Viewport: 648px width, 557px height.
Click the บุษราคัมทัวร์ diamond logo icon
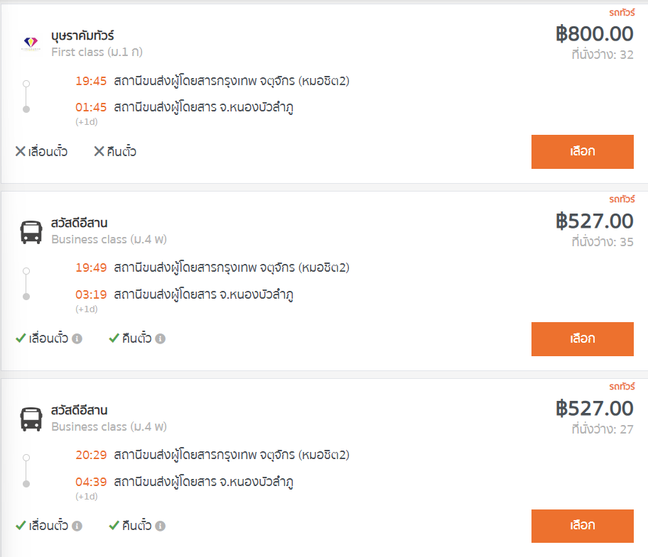pyautogui.click(x=31, y=43)
